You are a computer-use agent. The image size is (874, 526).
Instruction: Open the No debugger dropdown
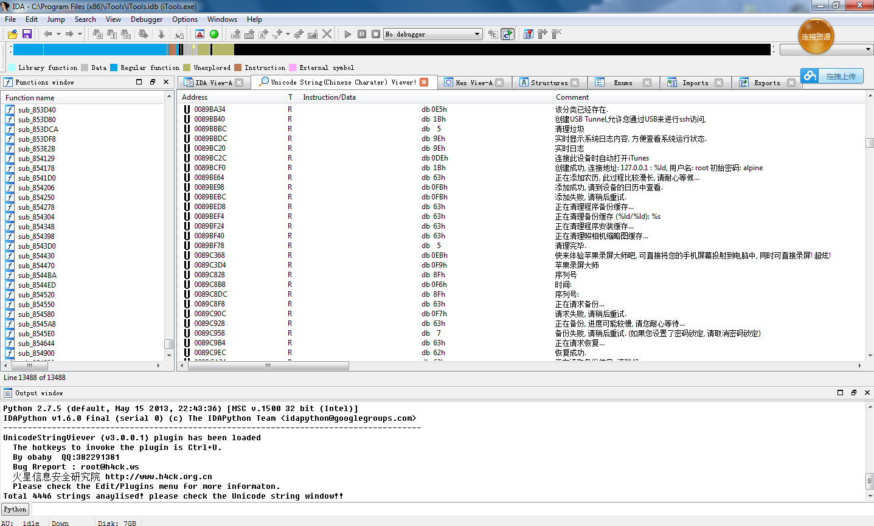(433, 34)
